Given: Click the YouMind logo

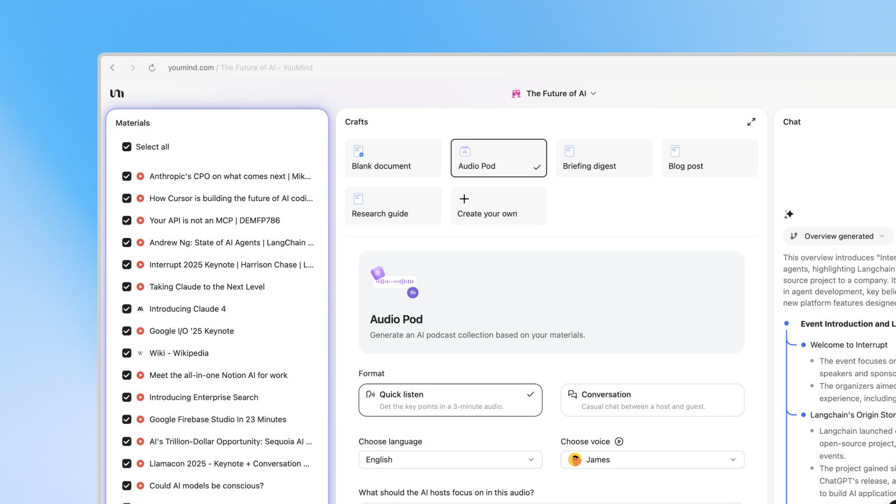Looking at the screenshot, I should point(116,93).
